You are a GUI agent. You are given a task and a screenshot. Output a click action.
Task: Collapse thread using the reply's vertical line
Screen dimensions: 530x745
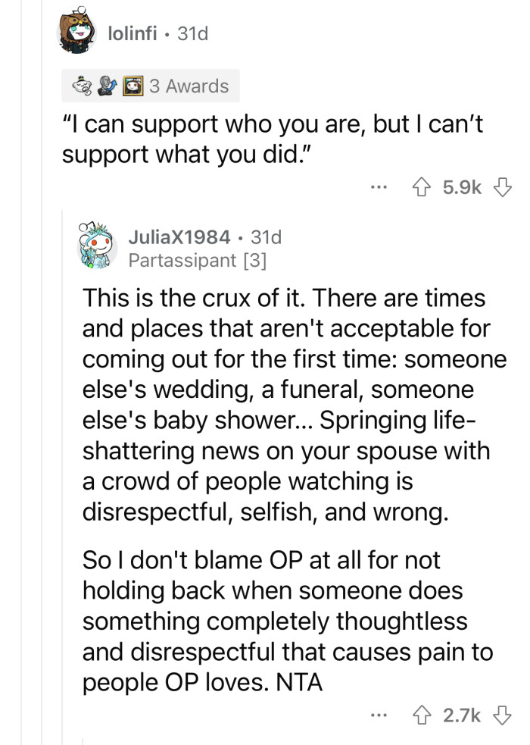point(62,475)
